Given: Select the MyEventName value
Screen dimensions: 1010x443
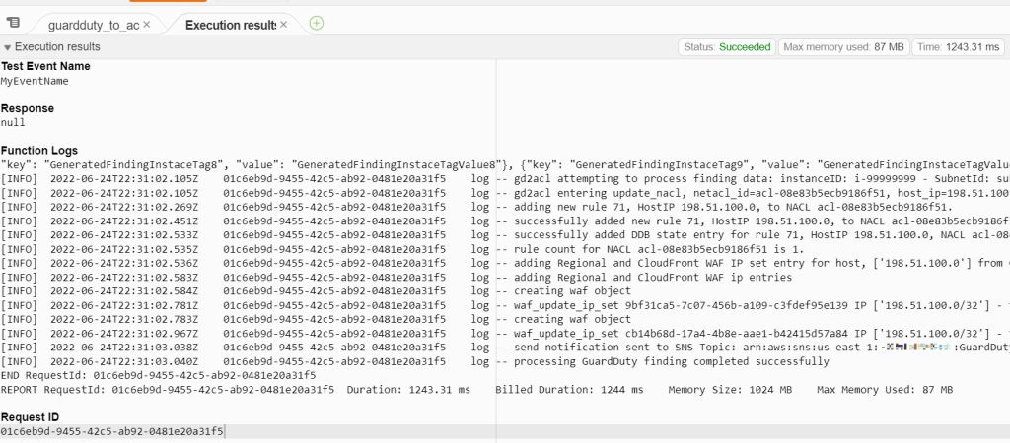Looking at the screenshot, I should click(x=35, y=81).
